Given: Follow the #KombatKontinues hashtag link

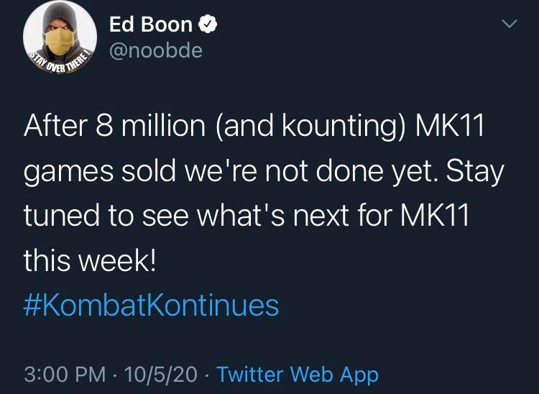Looking at the screenshot, I should 151,306.
